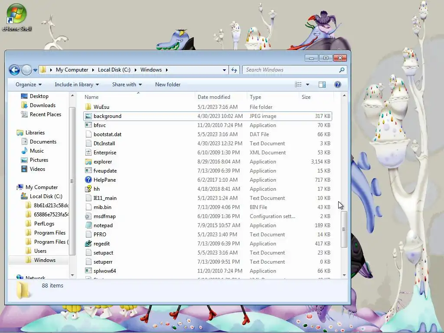Open Include in library menu

pos(77,85)
